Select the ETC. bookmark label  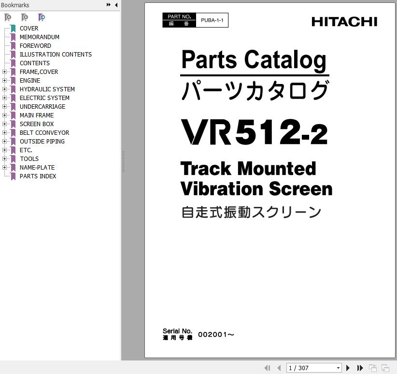(26, 150)
